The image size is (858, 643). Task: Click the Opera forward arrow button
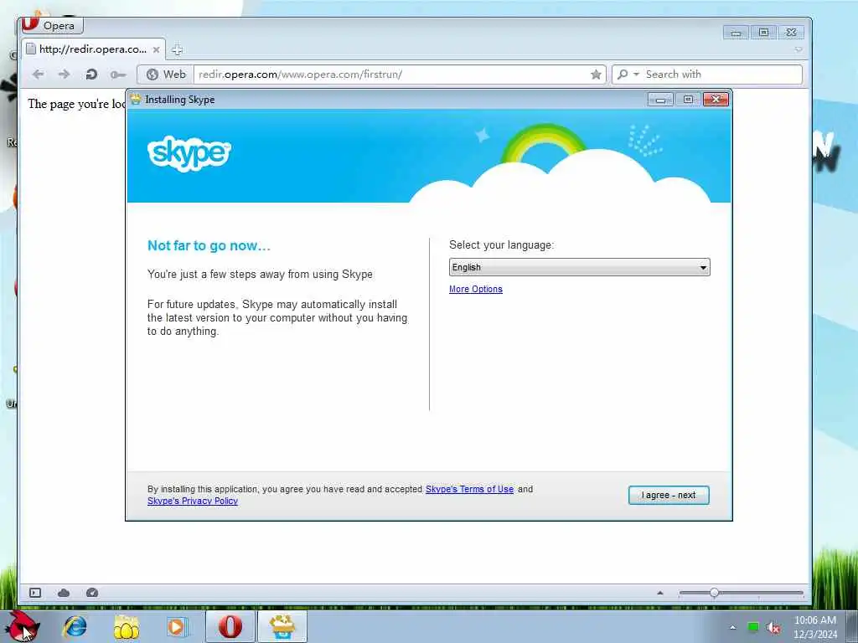click(64, 75)
